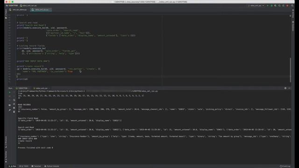Open Run panel settings gear
Screen dimensions: 299x168
click(285, 88)
